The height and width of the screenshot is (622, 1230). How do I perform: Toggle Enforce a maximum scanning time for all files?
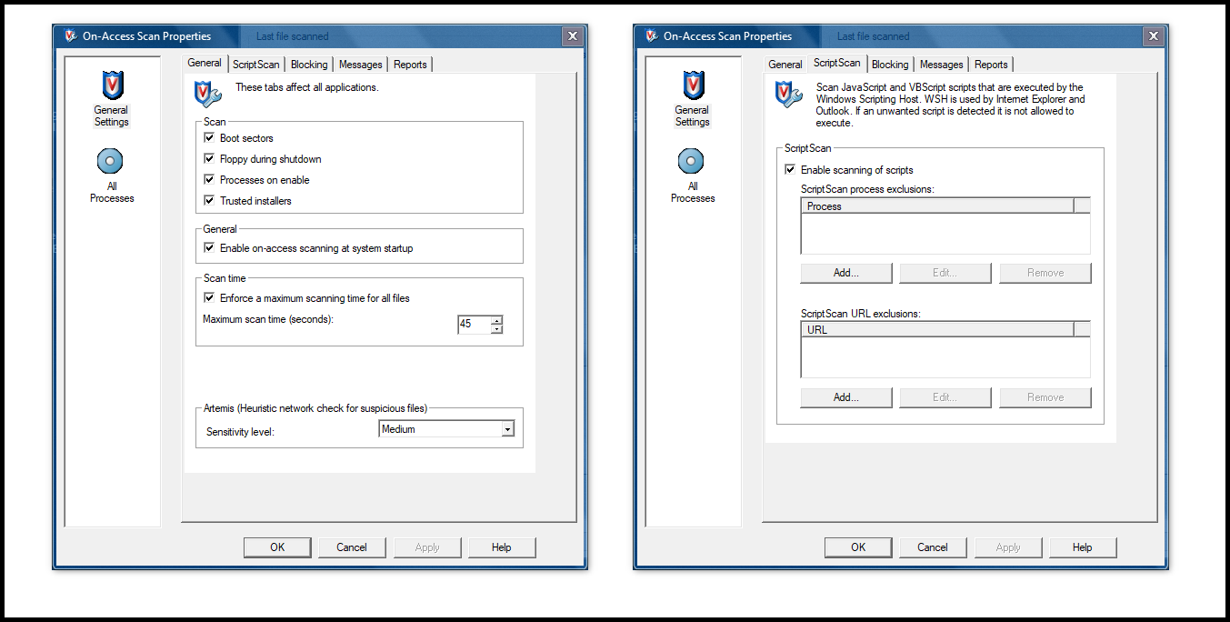209,298
